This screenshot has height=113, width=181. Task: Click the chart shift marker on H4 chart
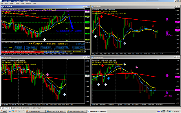158,9
